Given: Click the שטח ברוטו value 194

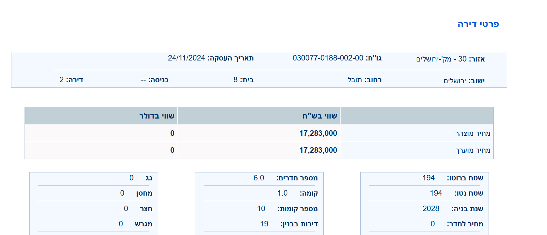Looking at the screenshot, I should click(428, 178).
